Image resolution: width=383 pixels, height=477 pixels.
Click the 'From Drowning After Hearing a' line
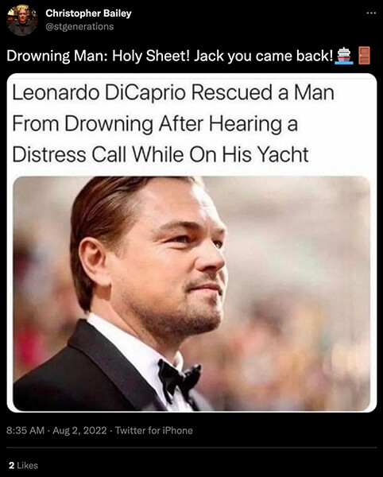click(155, 124)
